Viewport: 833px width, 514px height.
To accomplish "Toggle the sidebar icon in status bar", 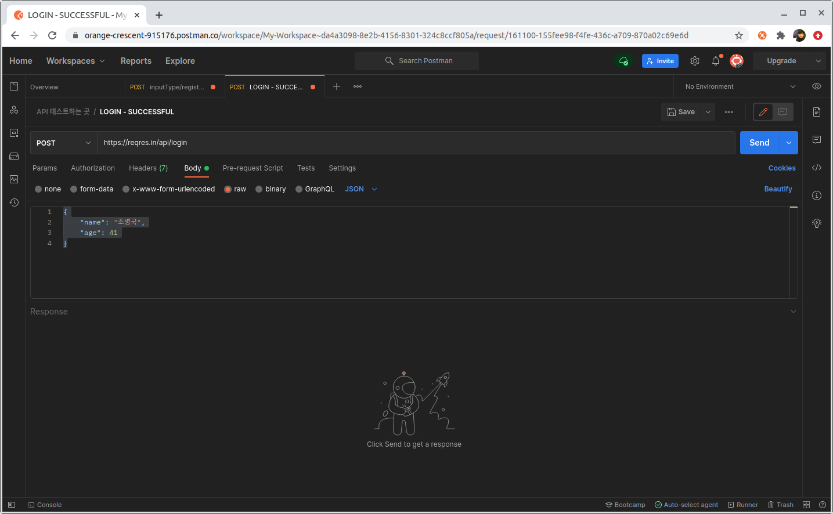I will click(12, 505).
